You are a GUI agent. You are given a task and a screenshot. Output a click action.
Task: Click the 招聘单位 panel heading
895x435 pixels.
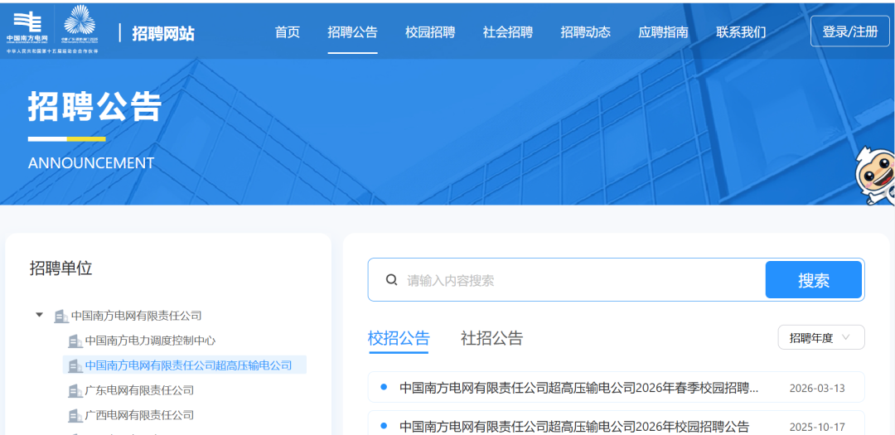(60, 268)
